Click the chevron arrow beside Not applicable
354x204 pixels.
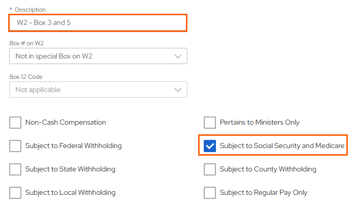coord(178,90)
